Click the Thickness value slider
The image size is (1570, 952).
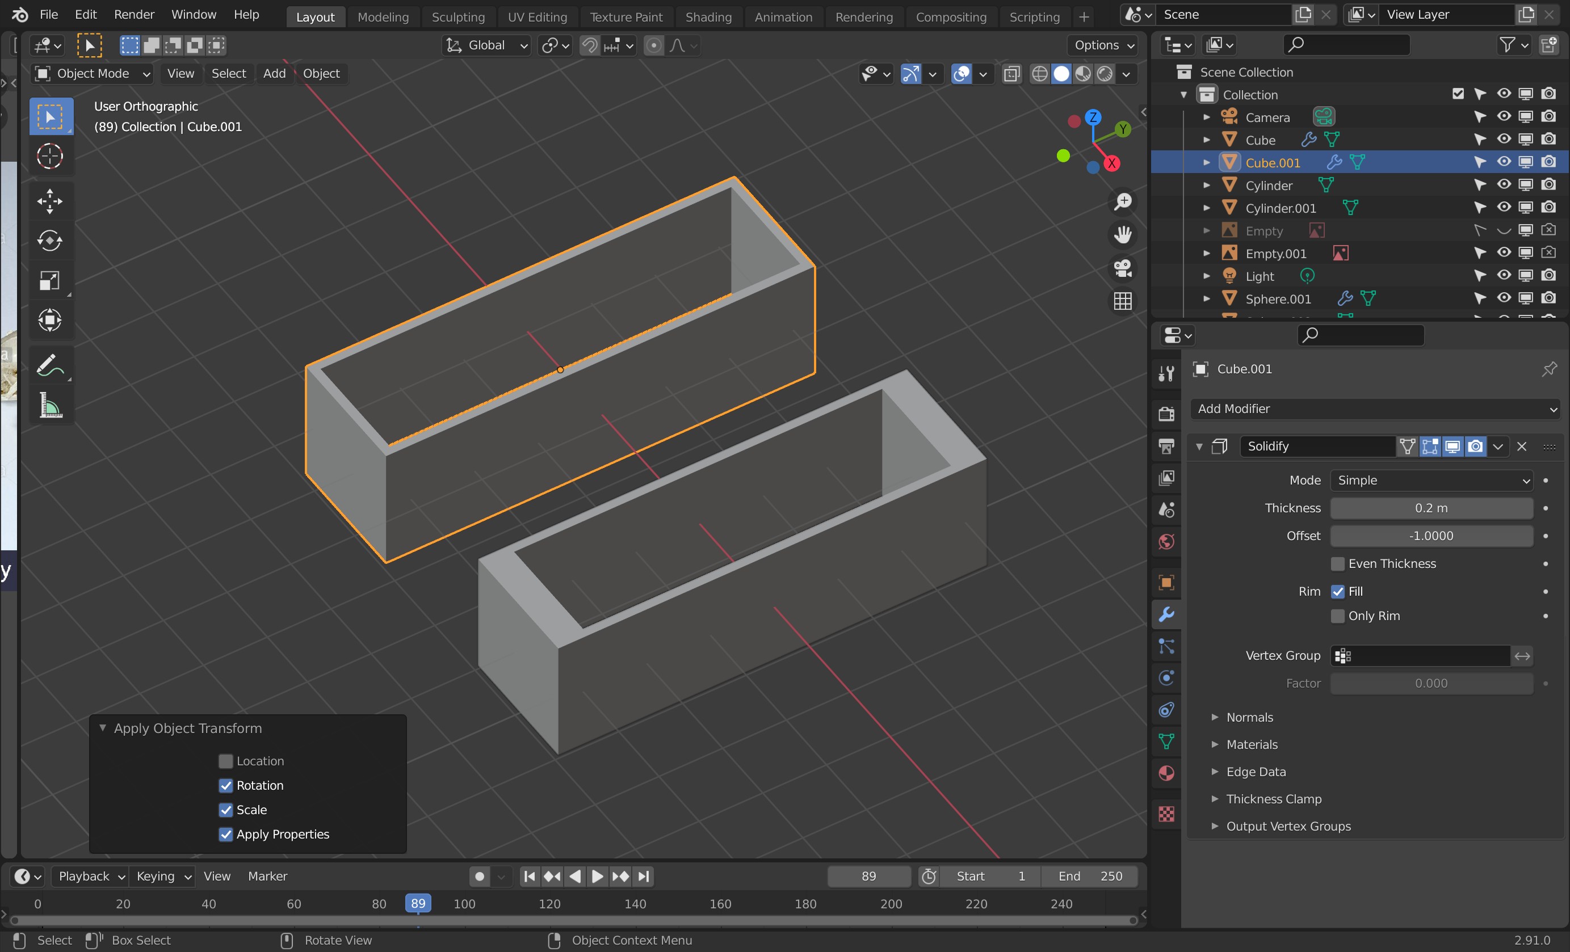(1431, 508)
